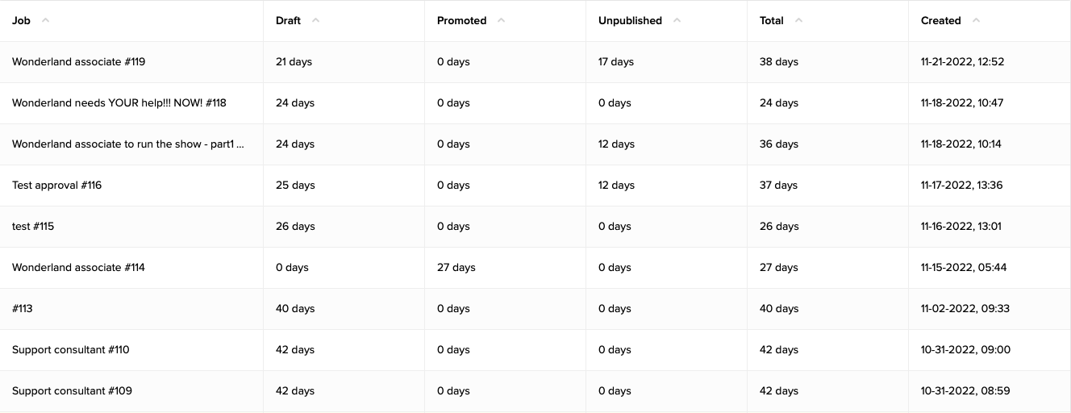Open Support consultant #109 job
1071x413 pixels.
point(72,391)
